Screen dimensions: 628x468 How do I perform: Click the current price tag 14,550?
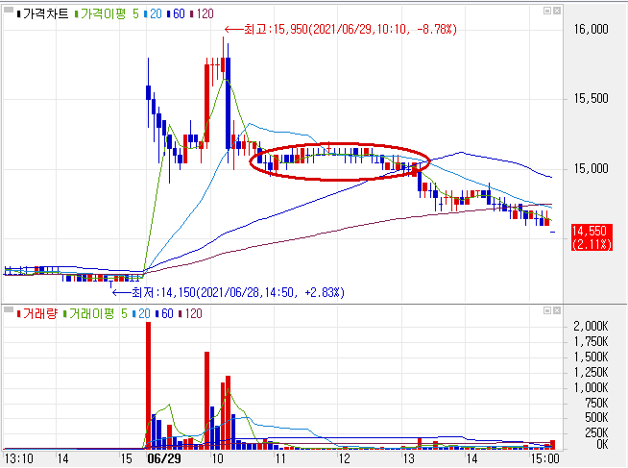click(592, 237)
